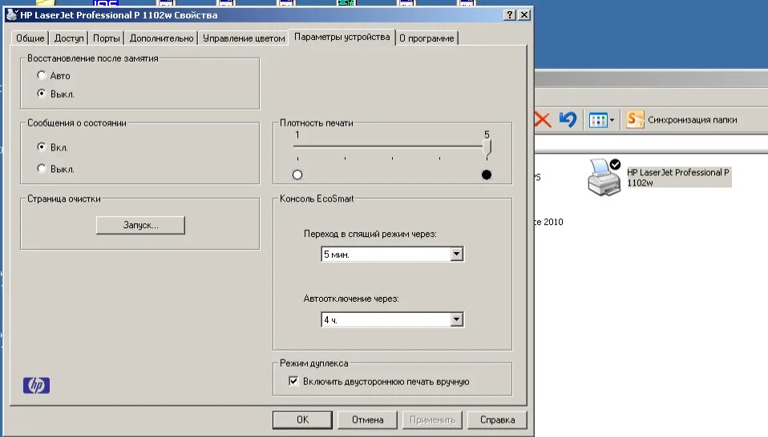
Task: Open the sleep mode delay dropdown
Action: [x=456, y=254]
